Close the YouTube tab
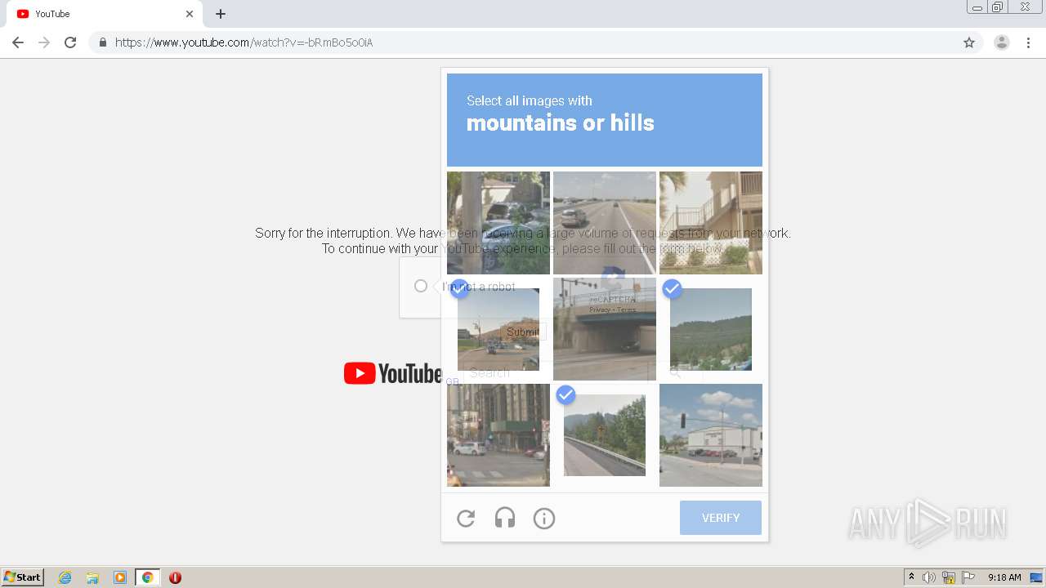Viewport: 1046px width, 588px height. (x=190, y=14)
